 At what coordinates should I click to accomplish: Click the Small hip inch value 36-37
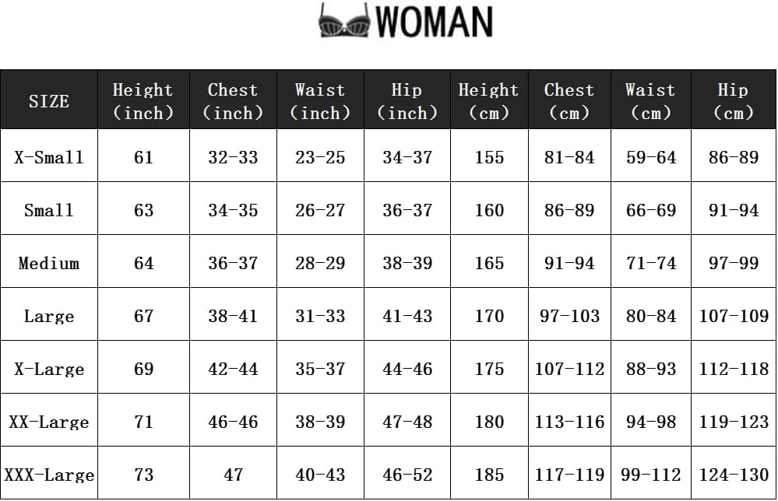pyautogui.click(x=407, y=210)
